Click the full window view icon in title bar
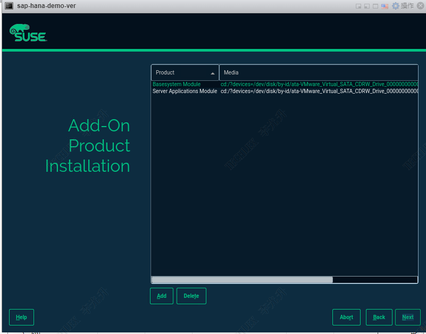Viewport: 426px width, 334px height. tap(375, 6)
